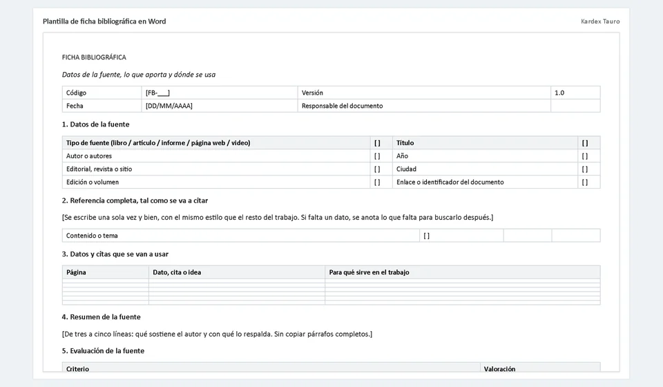Click the 'Versión' cell
Image resolution: width=663 pixels, height=387 pixels.
424,93
